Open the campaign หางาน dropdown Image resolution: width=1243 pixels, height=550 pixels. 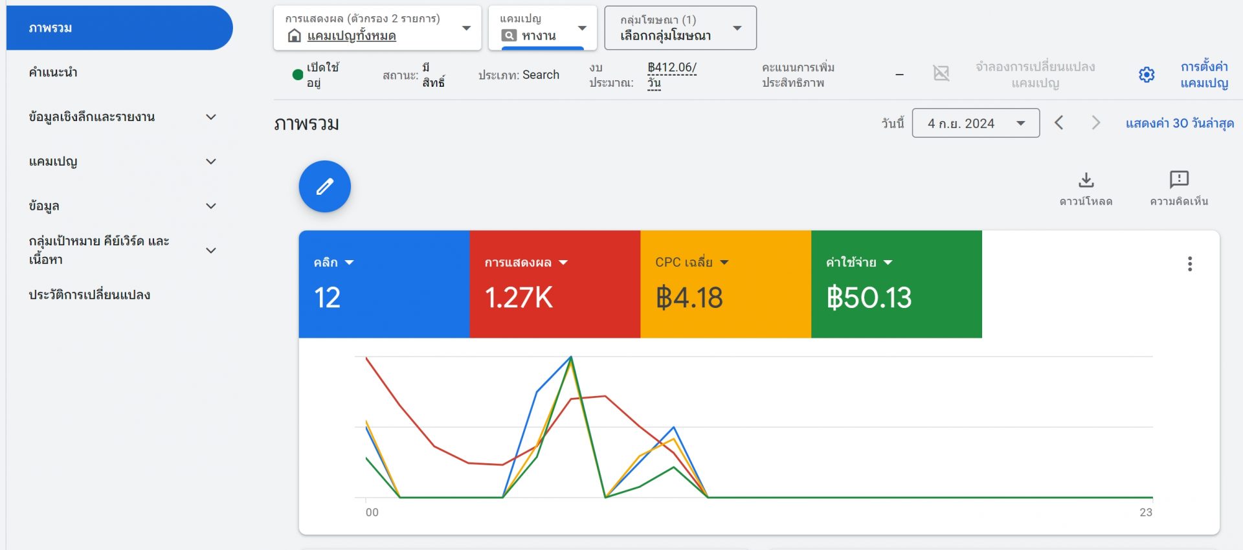(543, 28)
